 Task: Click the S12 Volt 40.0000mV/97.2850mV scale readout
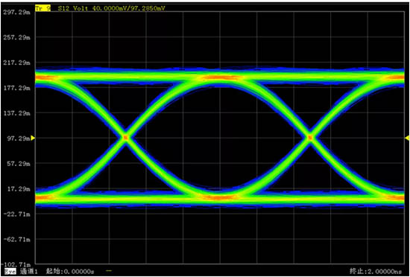point(112,9)
